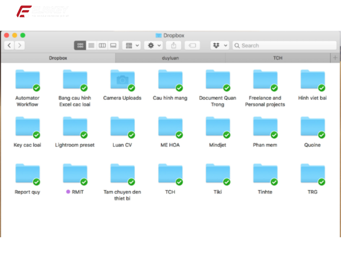This screenshot has height=256, width=341.
Task: Switch to the duyluan tab
Action: coord(170,58)
